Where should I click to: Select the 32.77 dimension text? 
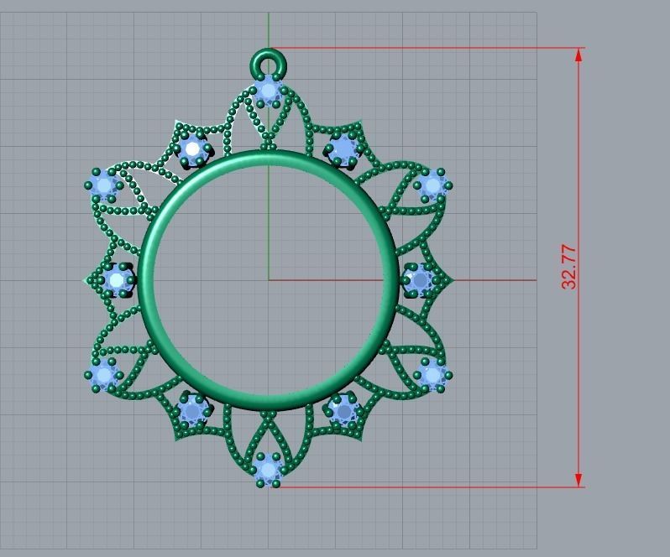(569, 268)
